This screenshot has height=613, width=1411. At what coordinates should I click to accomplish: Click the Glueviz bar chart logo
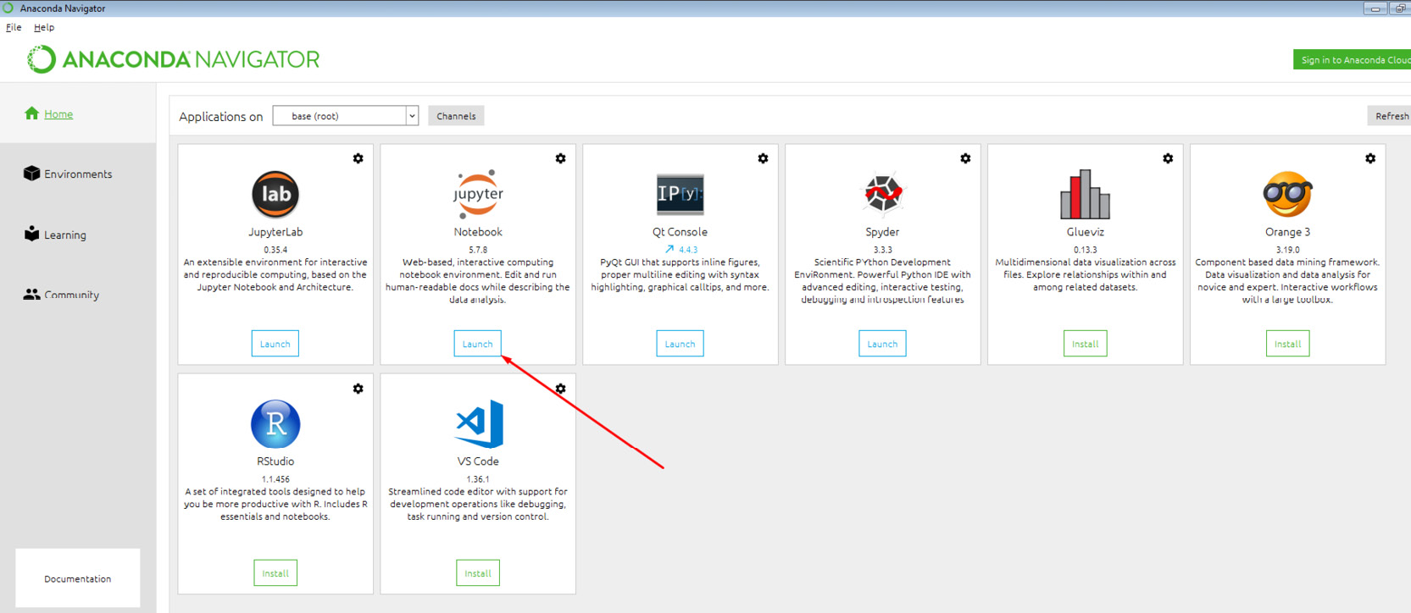(1085, 194)
